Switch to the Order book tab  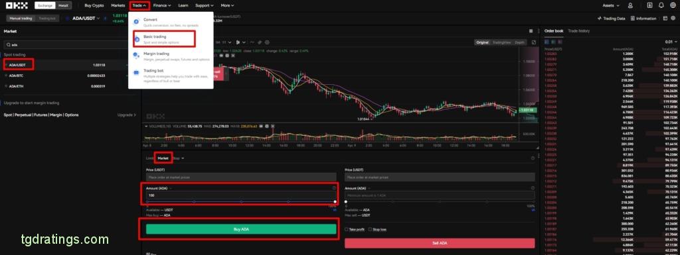click(554, 31)
